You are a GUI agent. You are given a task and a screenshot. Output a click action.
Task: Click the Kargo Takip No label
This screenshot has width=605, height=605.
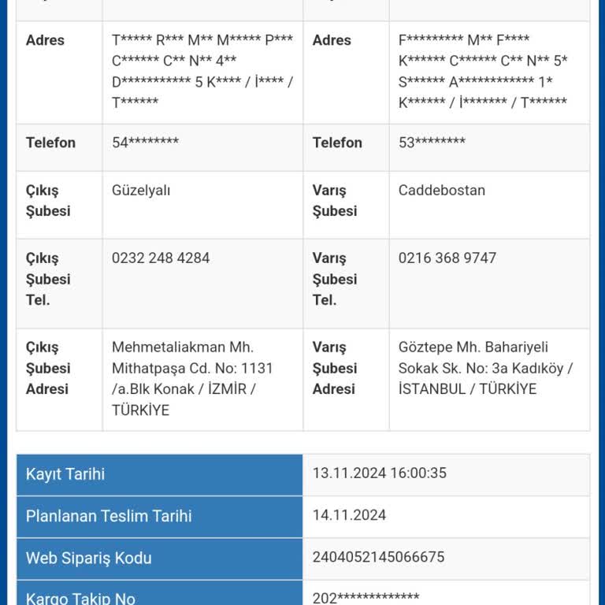(x=80, y=598)
